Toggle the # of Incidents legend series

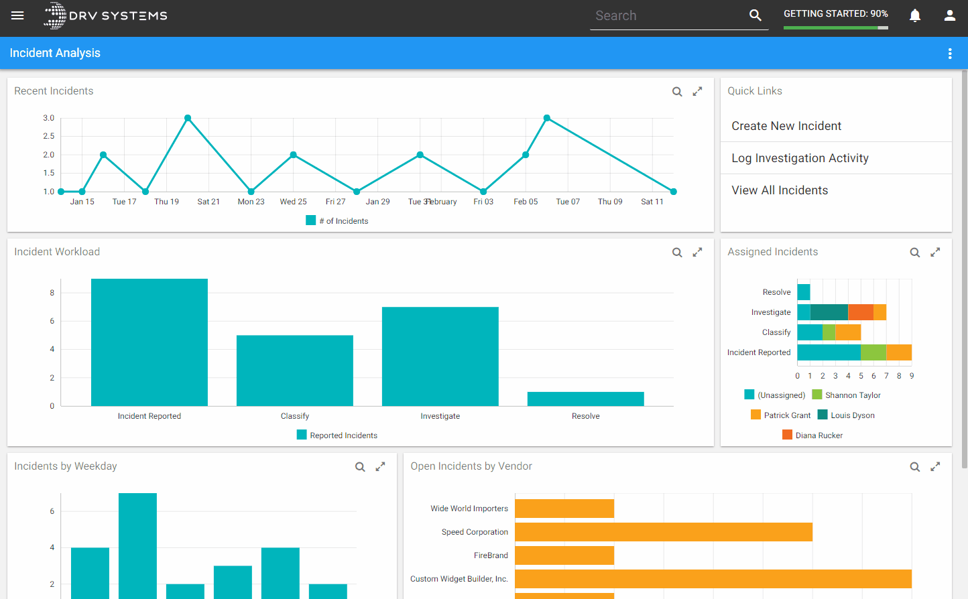pos(337,220)
